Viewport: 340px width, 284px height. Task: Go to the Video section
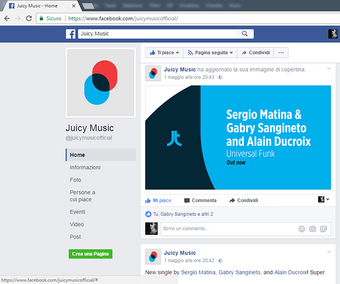pos(77,224)
